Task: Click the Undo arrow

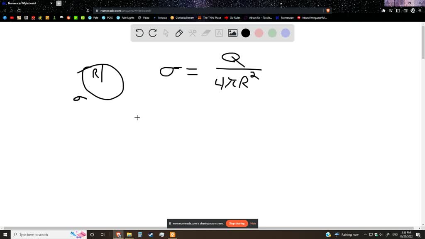Action: pos(140,33)
